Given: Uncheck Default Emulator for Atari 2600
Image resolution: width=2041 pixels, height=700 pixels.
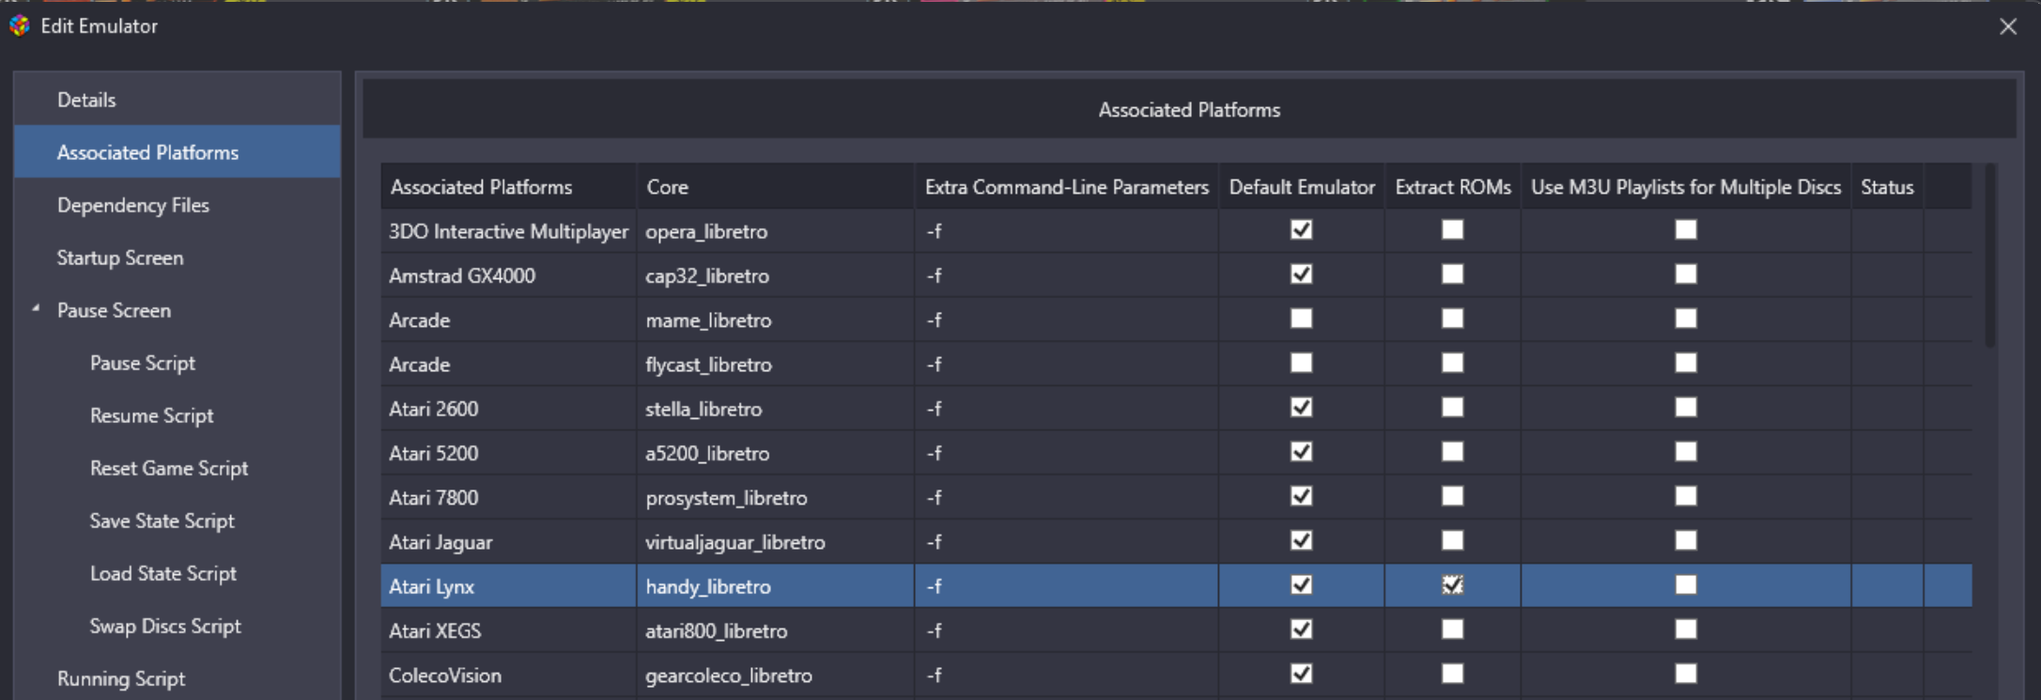Looking at the screenshot, I should [x=1301, y=407].
